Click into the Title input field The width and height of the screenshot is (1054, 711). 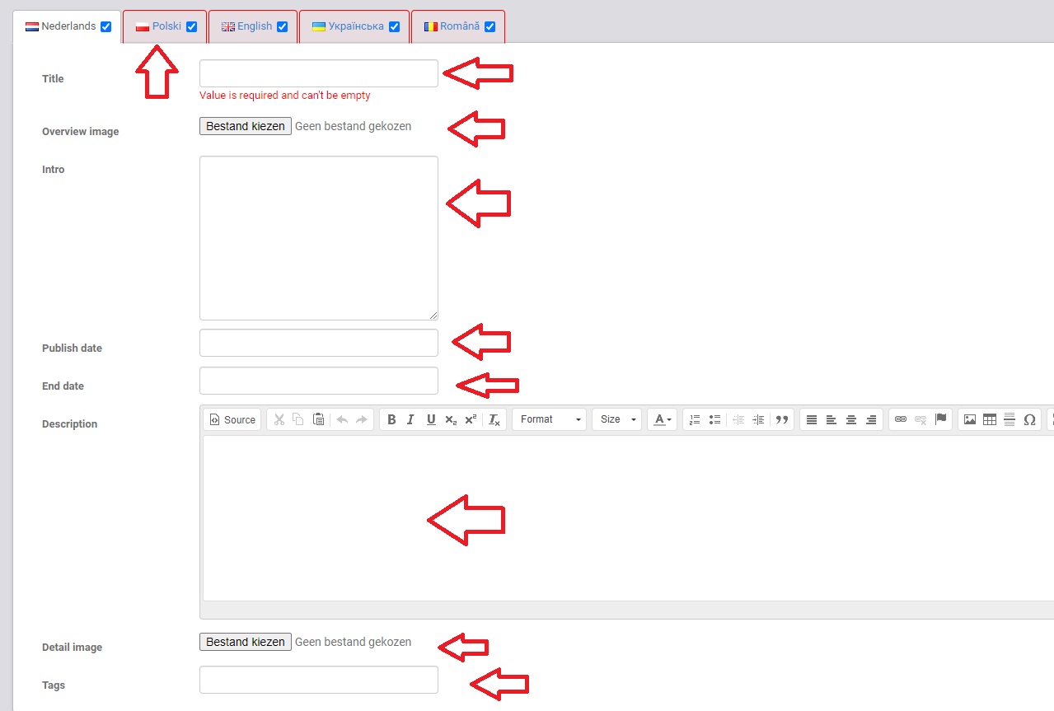318,73
